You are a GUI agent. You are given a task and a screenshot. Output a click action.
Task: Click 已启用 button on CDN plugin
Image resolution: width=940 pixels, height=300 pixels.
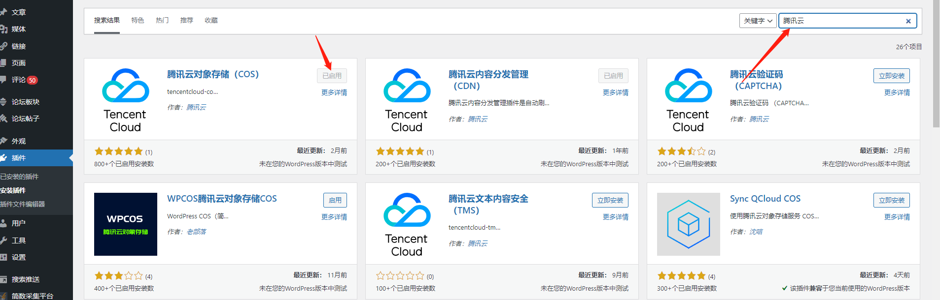613,76
